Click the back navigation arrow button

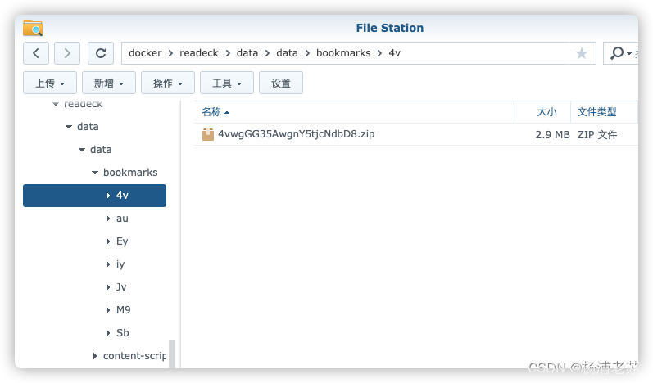(36, 53)
